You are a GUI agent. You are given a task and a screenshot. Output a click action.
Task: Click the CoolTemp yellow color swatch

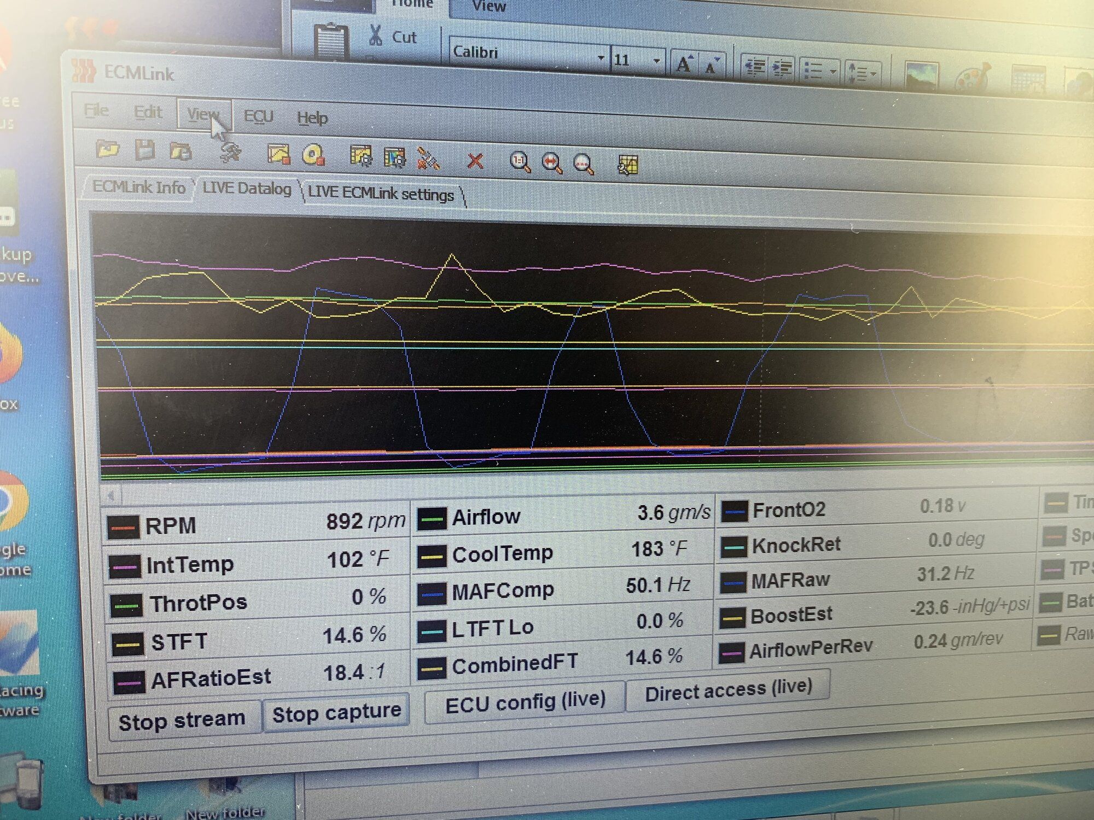point(432,557)
